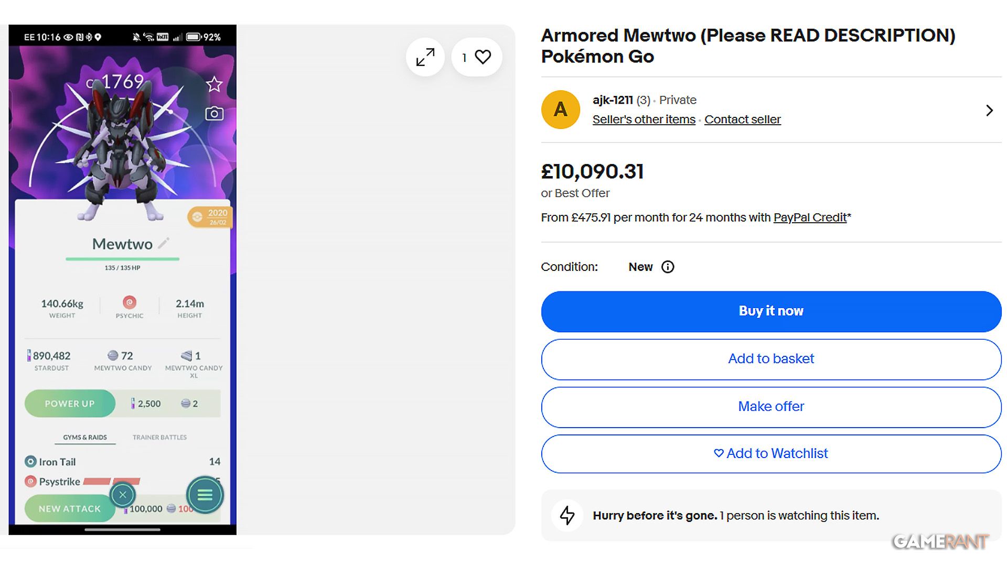Click the Mewtwo HP progress bar
This screenshot has width=1007, height=566.
tap(122, 259)
